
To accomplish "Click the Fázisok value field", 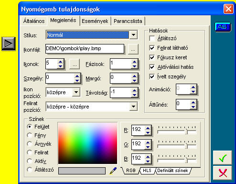I will (121, 64).
